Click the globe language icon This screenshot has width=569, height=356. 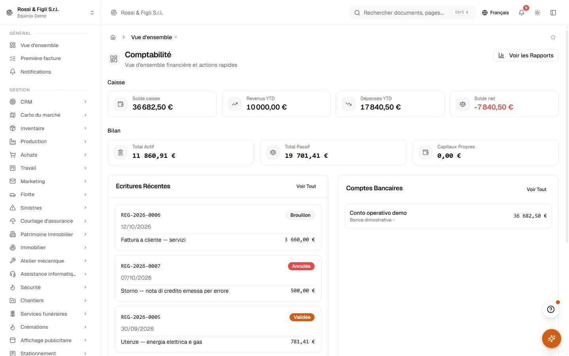(x=485, y=13)
